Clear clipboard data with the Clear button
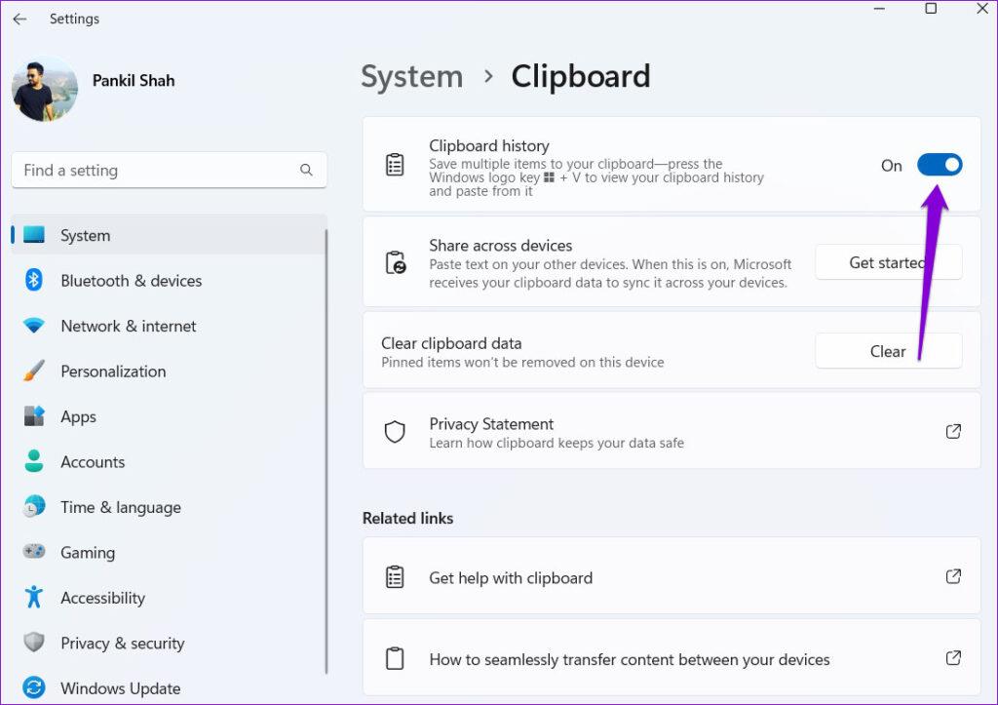Viewport: 998px width, 705px height. tap(888, 351)
